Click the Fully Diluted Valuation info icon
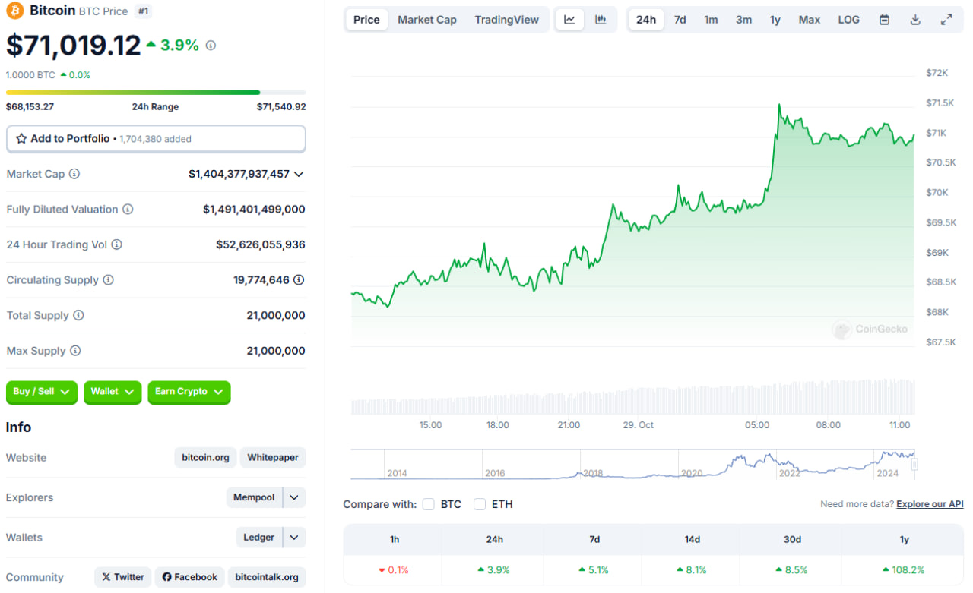The image size is (973, 593). tap(128, 209)
